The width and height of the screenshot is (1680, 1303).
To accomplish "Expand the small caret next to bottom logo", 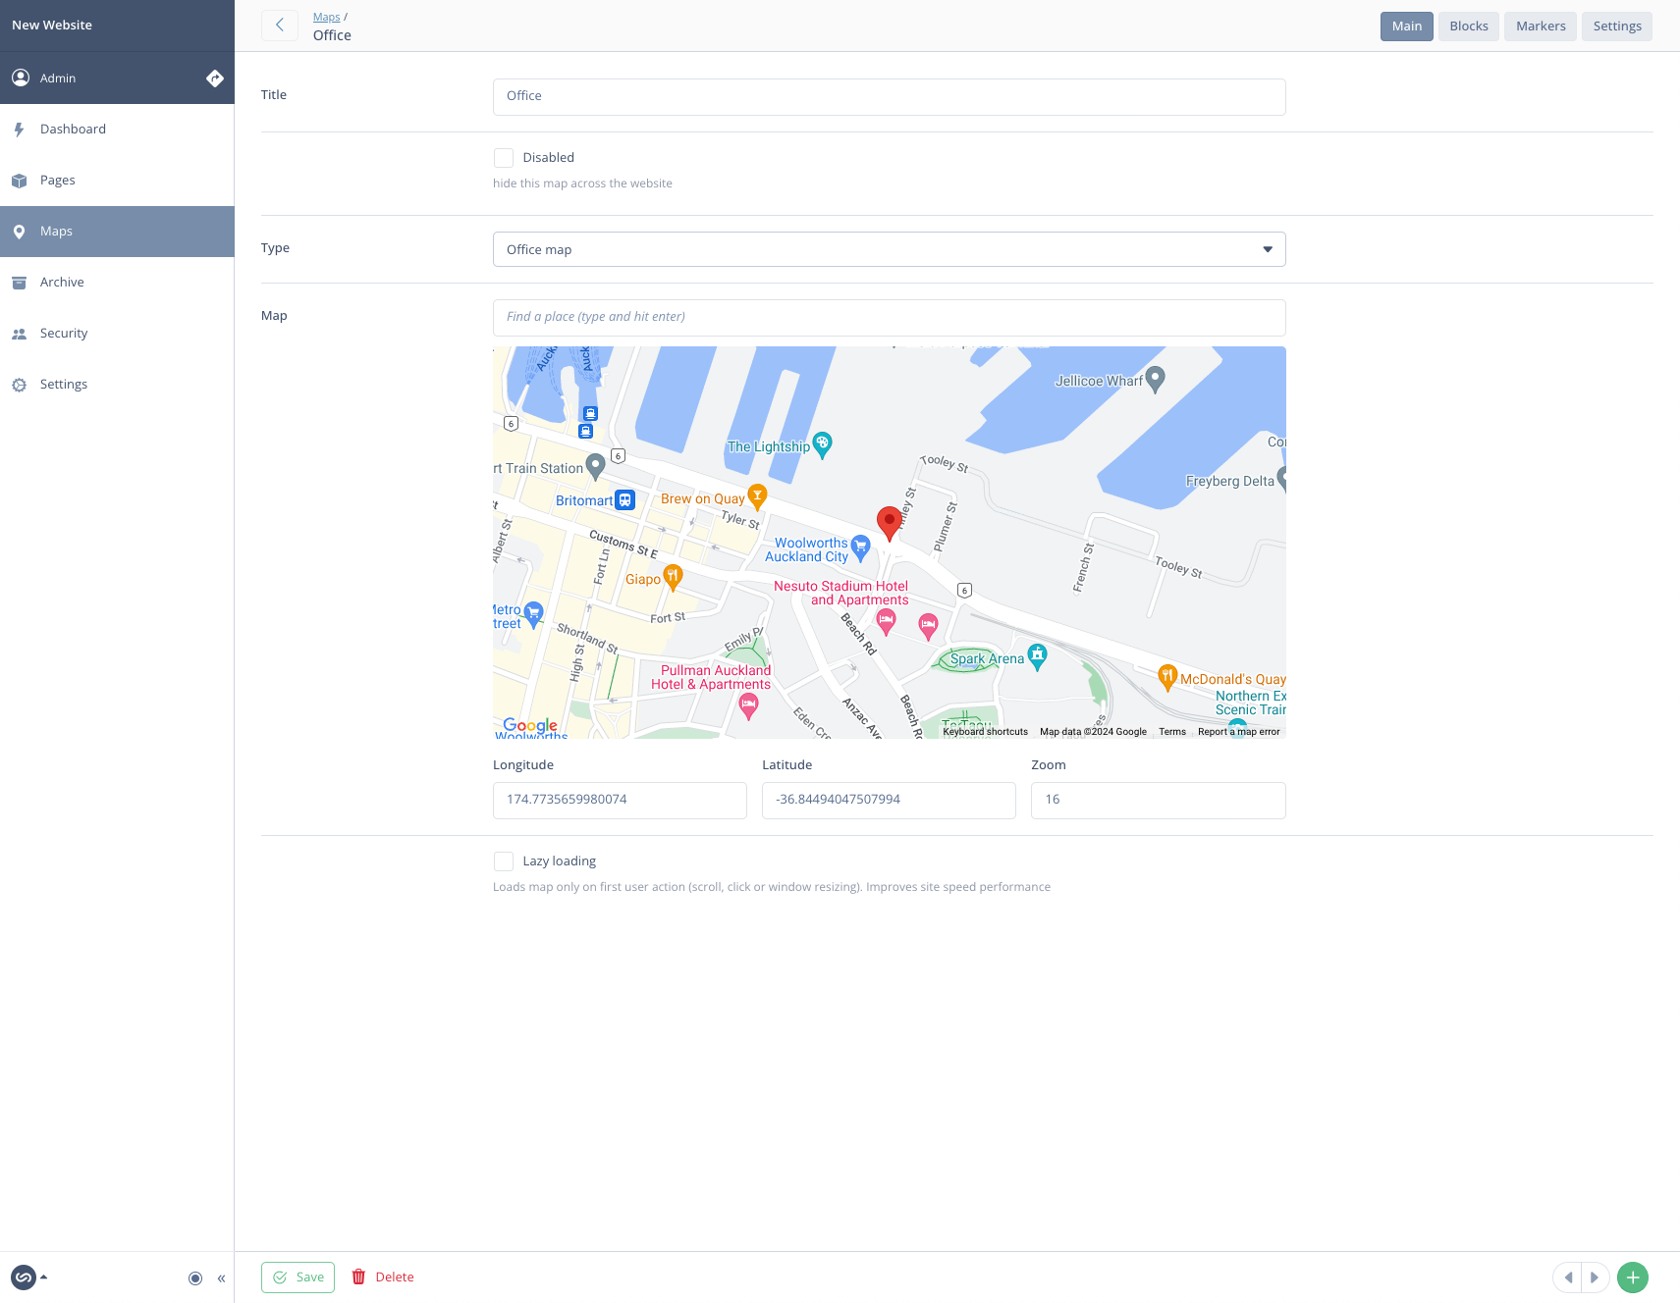I will point(43,1277).
